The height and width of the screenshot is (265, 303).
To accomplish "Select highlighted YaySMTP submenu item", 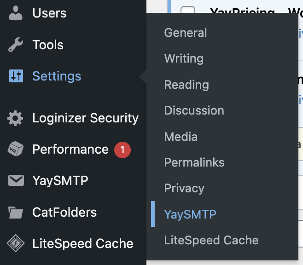I will tap(190, 214).
